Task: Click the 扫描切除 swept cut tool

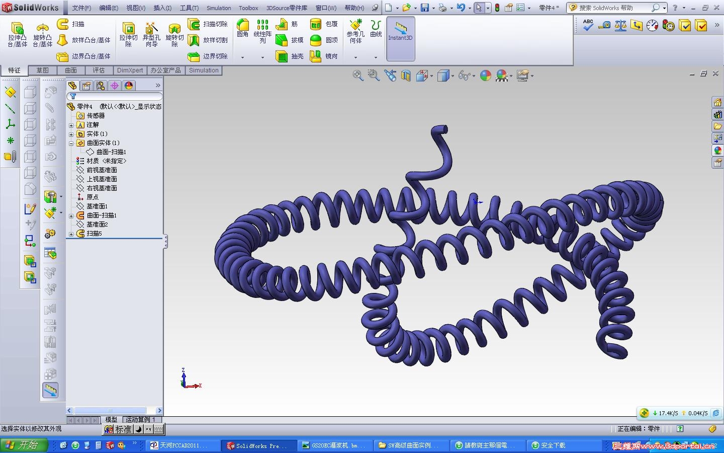Action: 208,24
